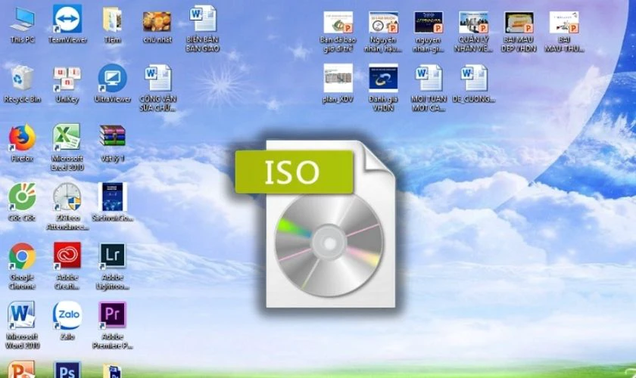Screen dimensions: 636x378
Task: Select BÀI MẪU-THU... presentation file
Action: [564, 22]
